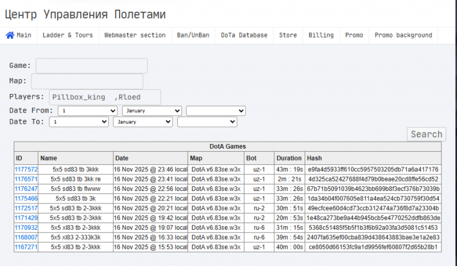Screen dimensions: 457x266
Task: Open the Ban/UnBan page
Action: click(193, 35)
